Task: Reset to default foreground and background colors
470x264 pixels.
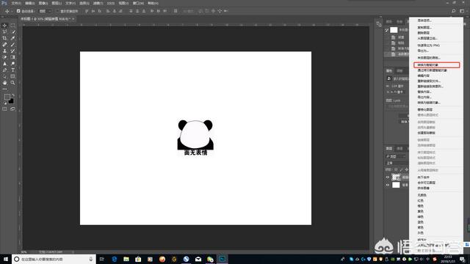Action: tap(5, 103)
